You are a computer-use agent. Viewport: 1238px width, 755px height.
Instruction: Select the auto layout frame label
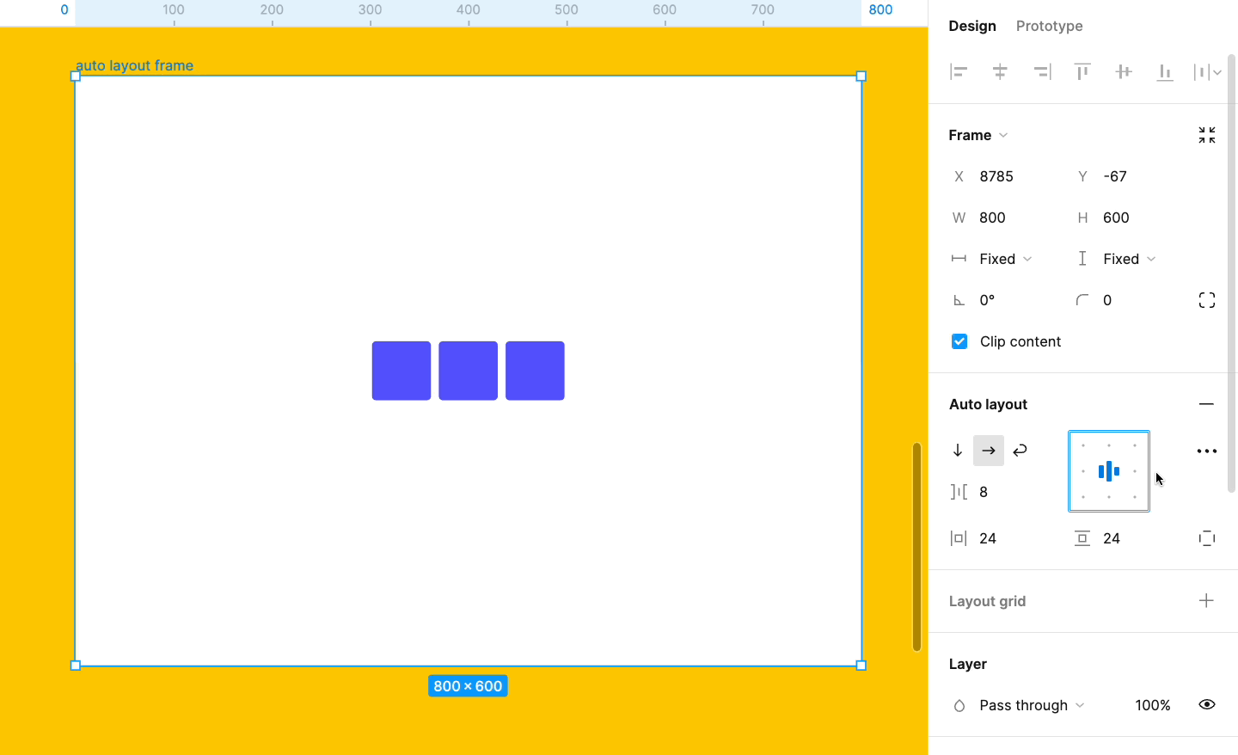point(134,65)
